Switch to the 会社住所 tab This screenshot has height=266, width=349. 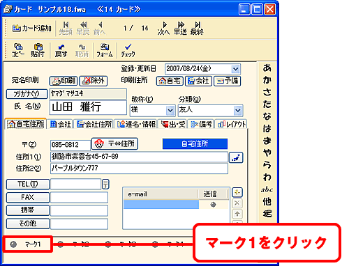point(94,125)
